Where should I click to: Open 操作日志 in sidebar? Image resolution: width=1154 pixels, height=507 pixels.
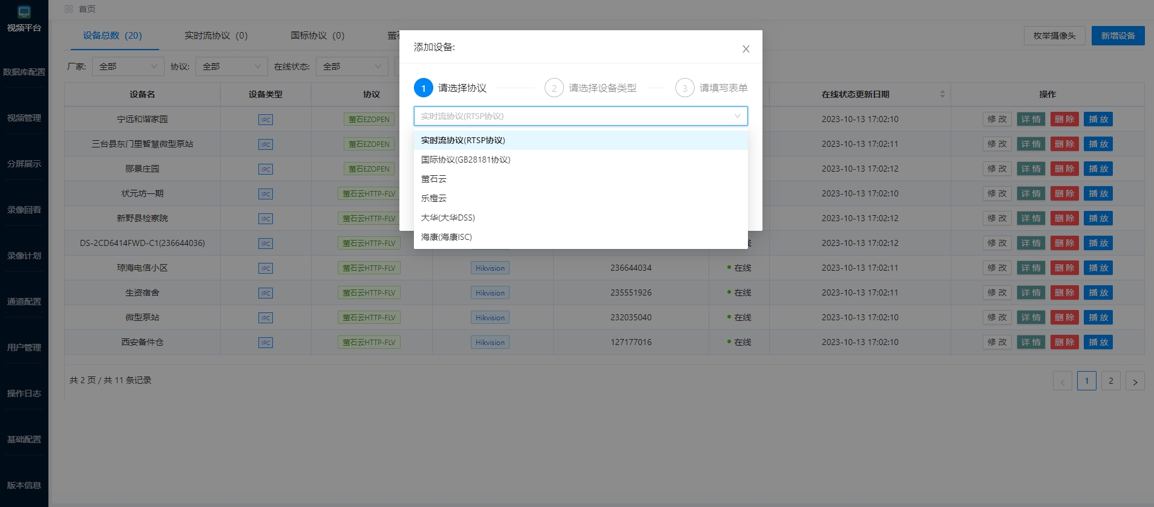coord(24,393)
